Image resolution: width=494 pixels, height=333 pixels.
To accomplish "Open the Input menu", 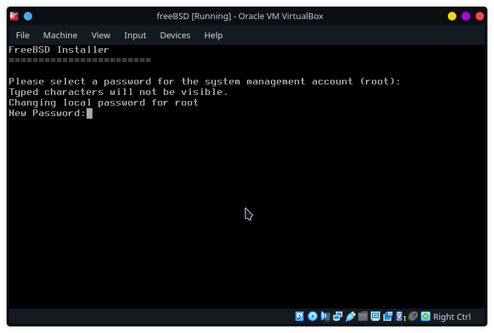I will 135,35.
